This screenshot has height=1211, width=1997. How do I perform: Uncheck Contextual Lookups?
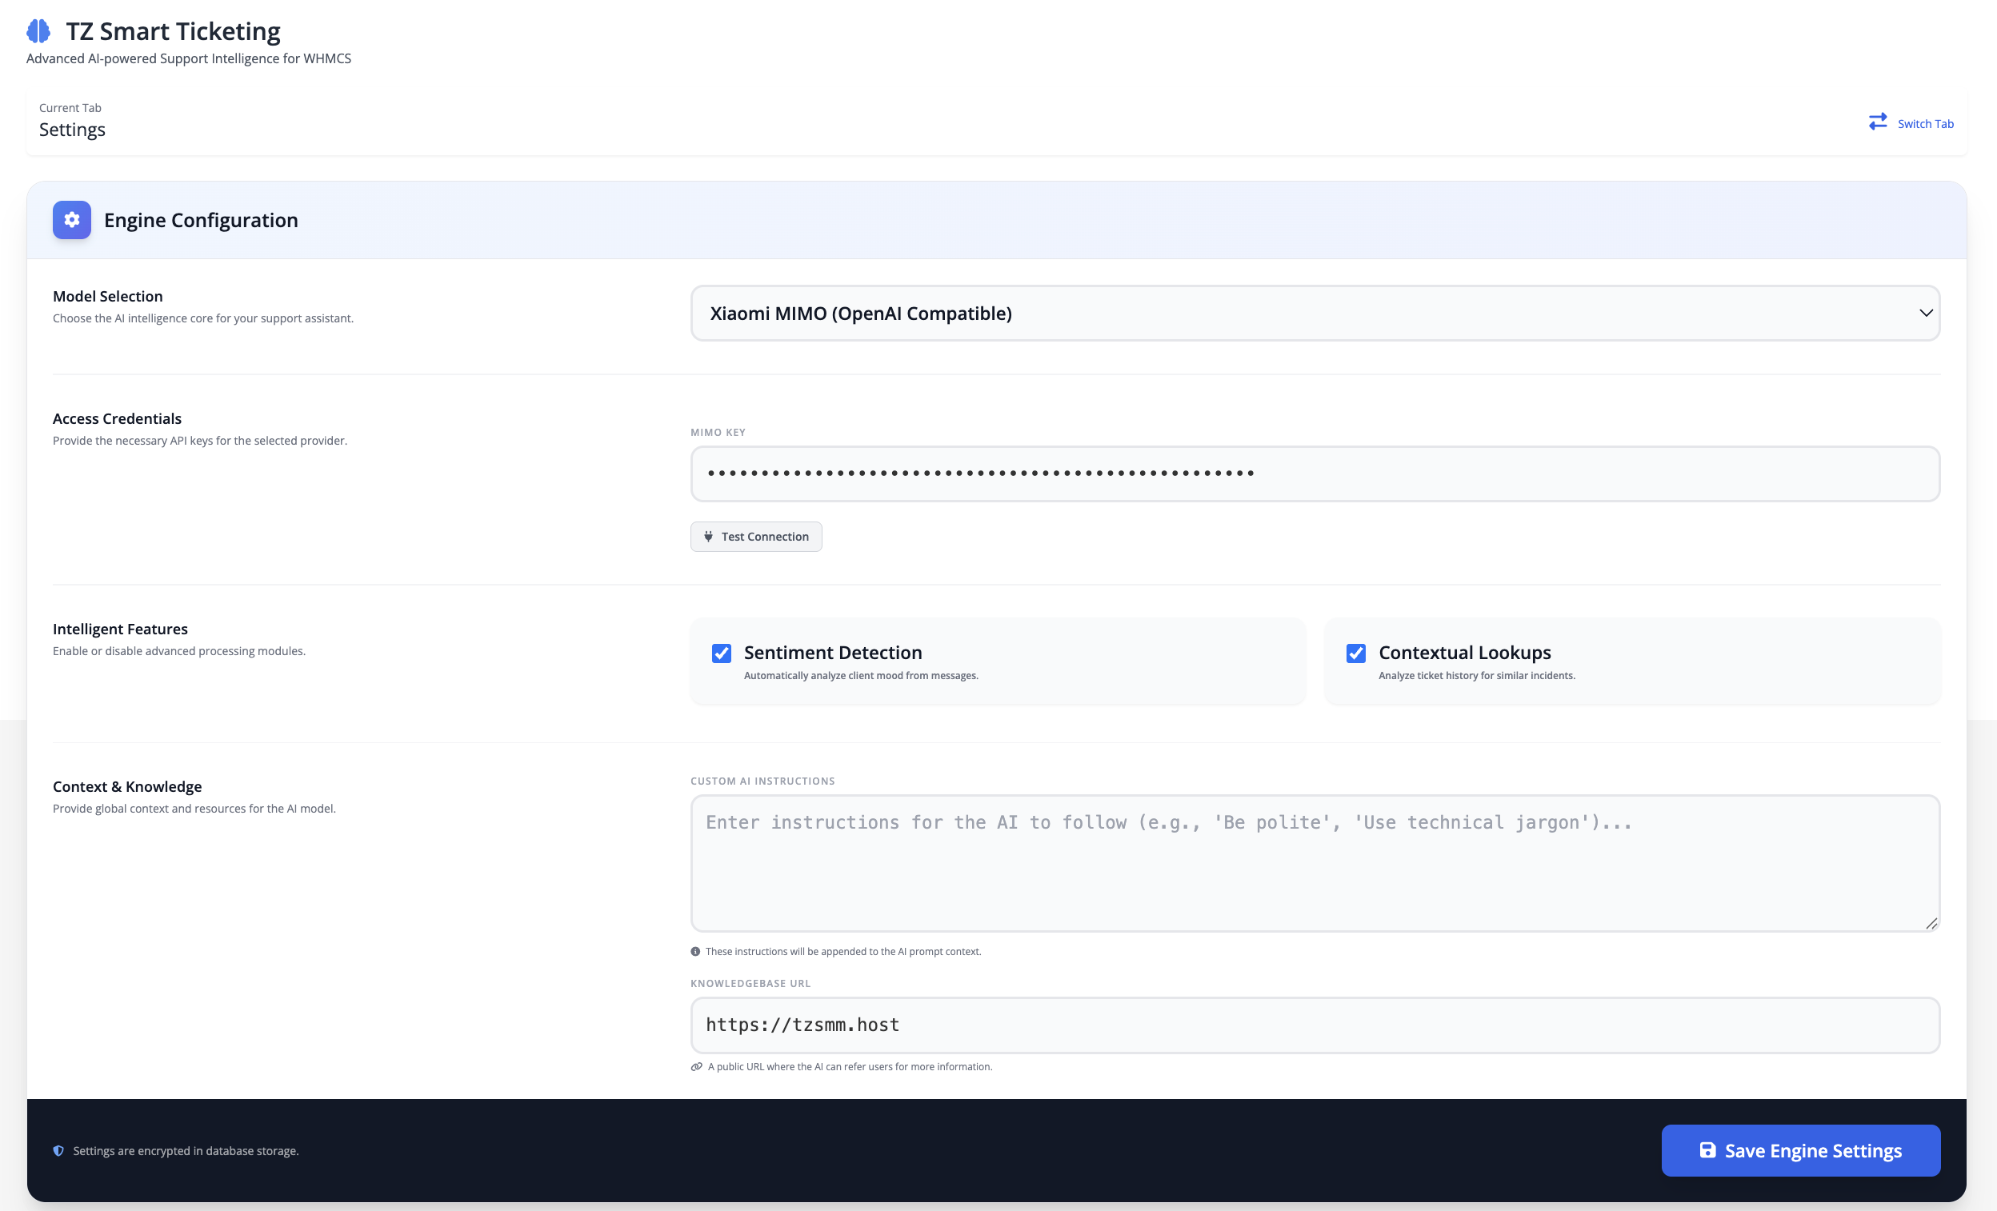[x=1356, y=653]
